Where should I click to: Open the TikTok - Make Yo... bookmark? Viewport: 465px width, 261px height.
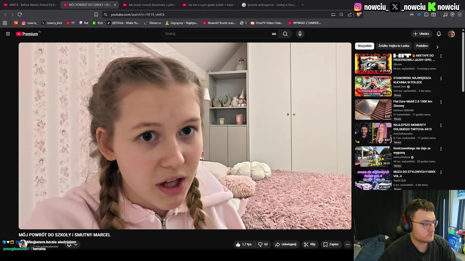[x=123, y=23]
